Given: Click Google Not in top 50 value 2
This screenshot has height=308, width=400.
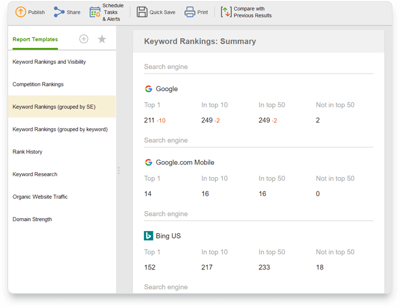Looking at the screenshot, I should (318, 120).
